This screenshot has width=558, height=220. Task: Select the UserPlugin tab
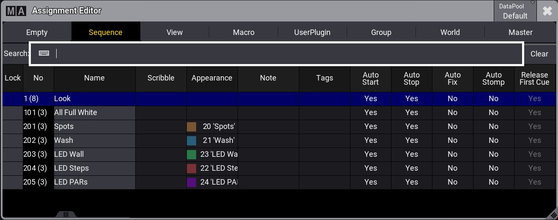(312, 32)
